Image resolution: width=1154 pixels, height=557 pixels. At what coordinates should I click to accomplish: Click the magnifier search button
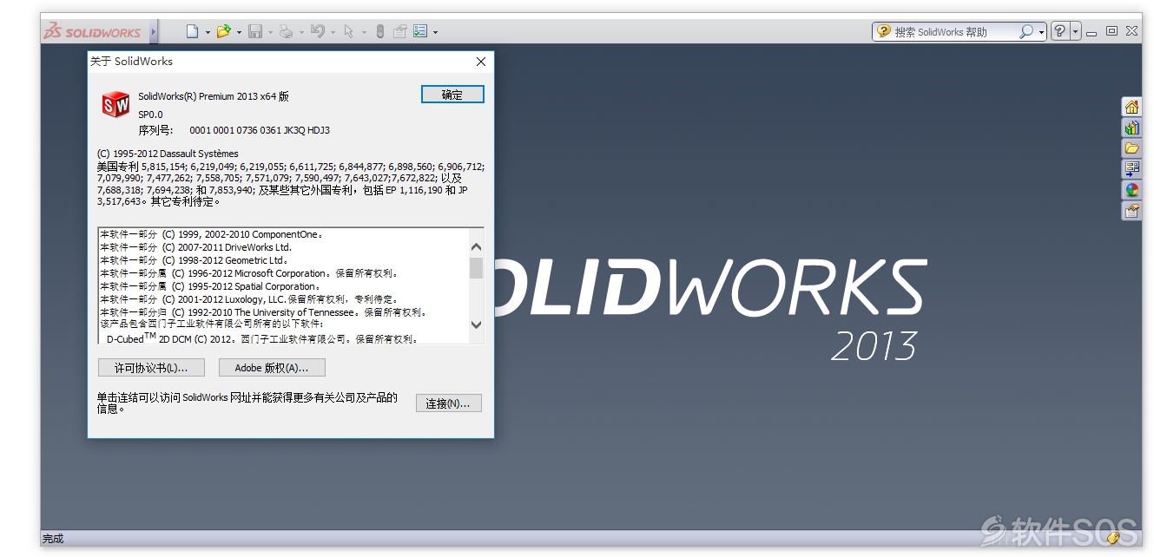click(1026, 31)
